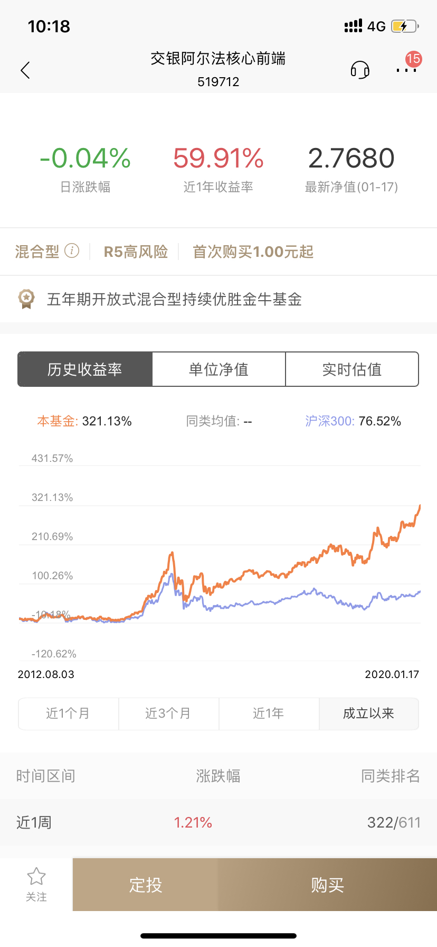Tap the gold medal award icon

26,299
